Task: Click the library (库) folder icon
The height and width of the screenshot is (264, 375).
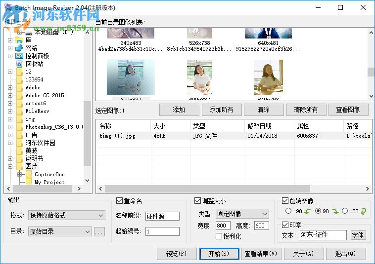Action: pyautogui.click(x=19, y=40)
